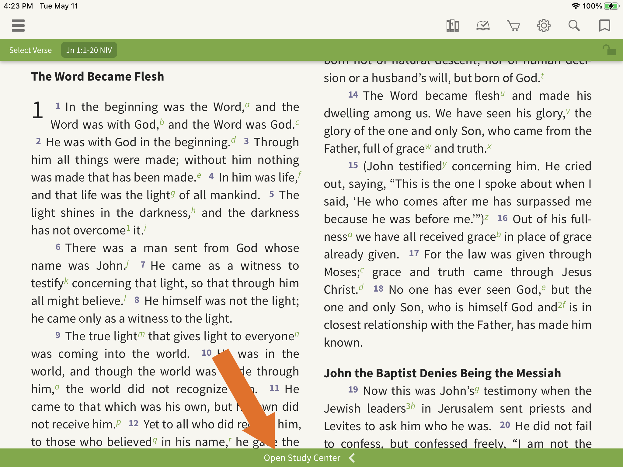Open footnote 1 after 'overcome'
623x467 pixels.
coord(128,228)
